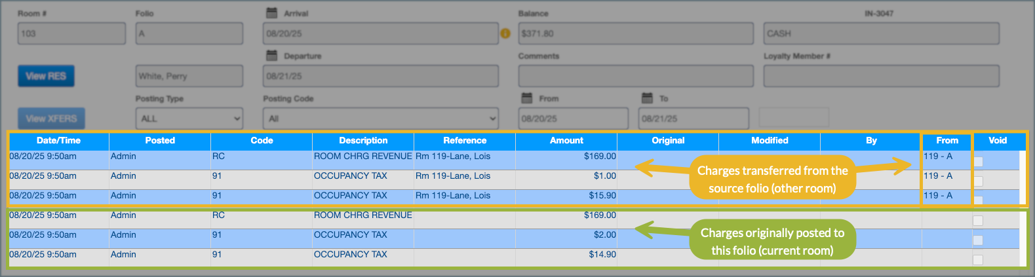Click the Loyalty Member # field
1035x277 pixels.
[881, 76]
